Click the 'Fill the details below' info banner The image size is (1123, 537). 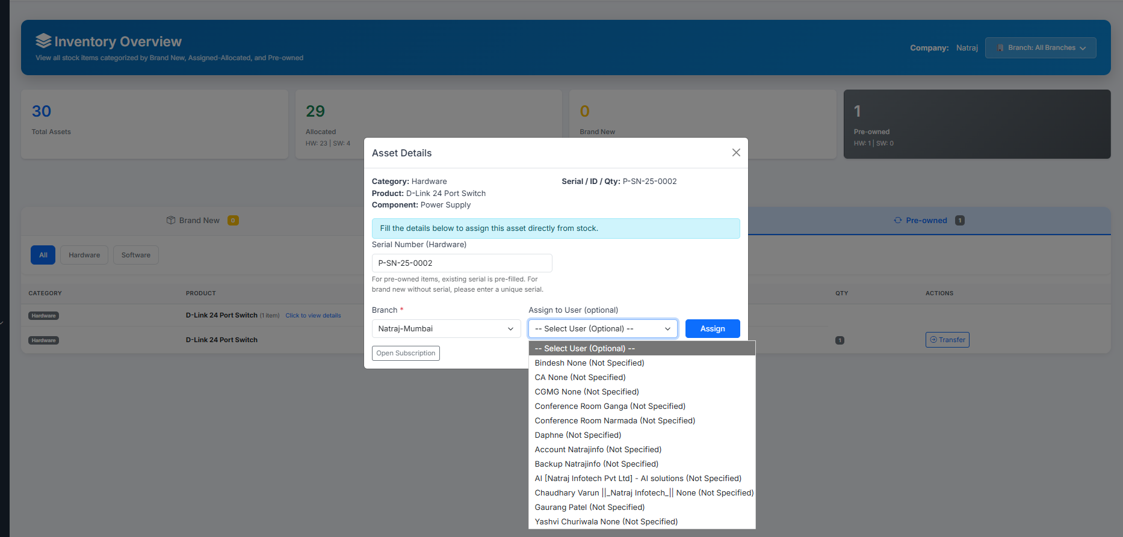[x=556, y=229]
